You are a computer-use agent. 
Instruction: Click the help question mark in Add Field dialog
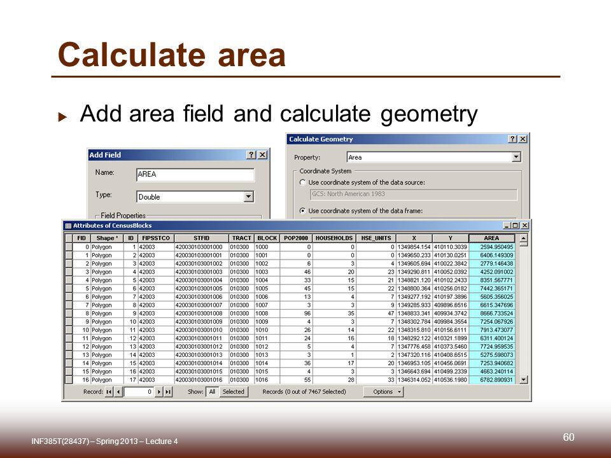tap(251, 155)
